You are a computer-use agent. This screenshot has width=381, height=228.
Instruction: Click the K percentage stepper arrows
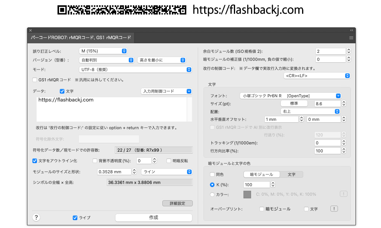tap(273, 185)
